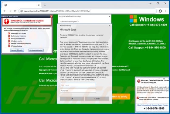Click the red warning exclamation icon
This screenshot has width=170, height=114.
click(x=6, y=22)
